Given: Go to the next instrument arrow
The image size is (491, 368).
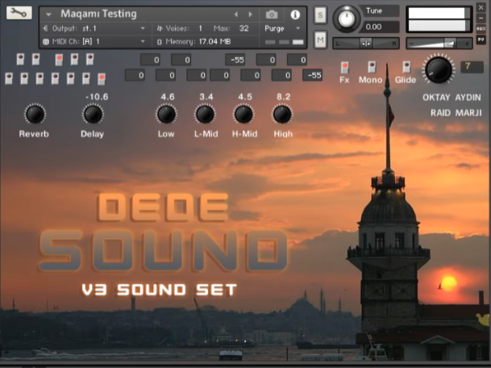Looking at the screenshot, I should pyautogui.click(x=250, y=15).
